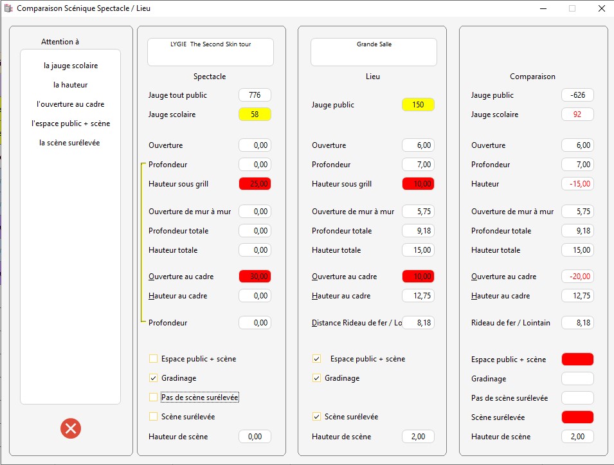Click the red circular close icon
614x465 pixels.
pos(71,428)
